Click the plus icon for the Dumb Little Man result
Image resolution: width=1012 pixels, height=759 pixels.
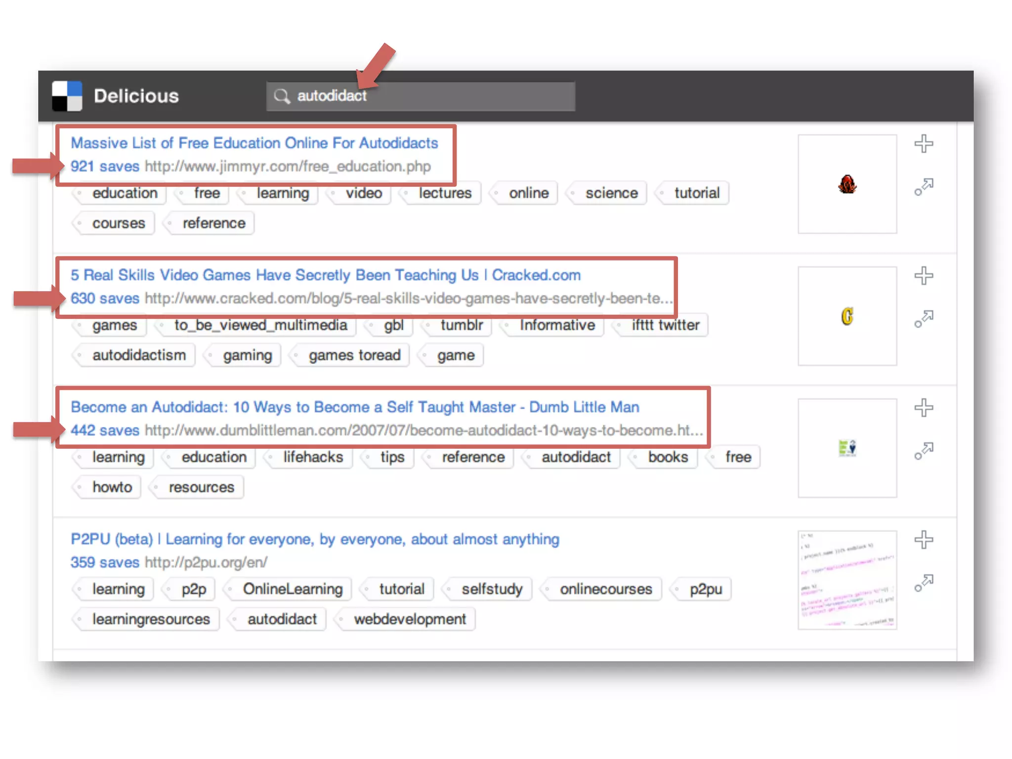[x=923, y=408]
